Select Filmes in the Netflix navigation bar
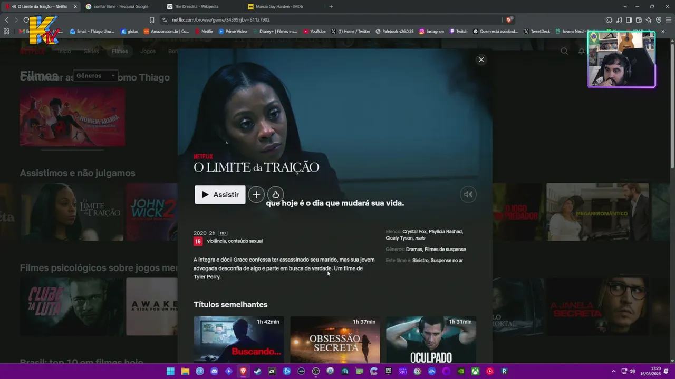The height and width of the screenshot is (379, 675). click(x=120, y=51)
